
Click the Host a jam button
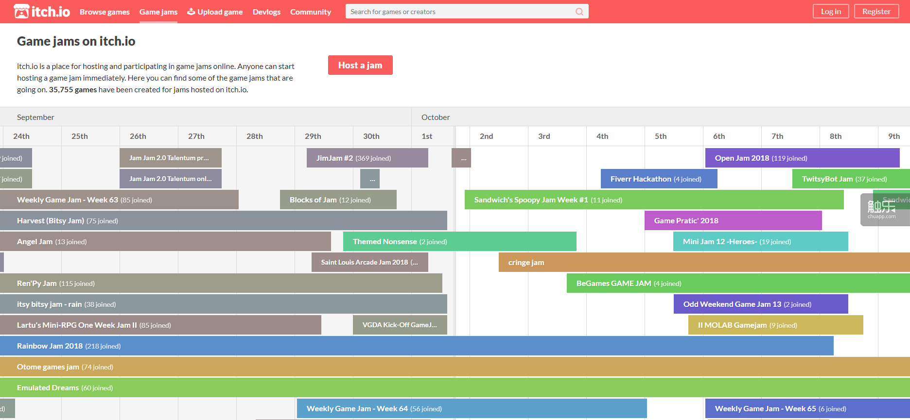tap(360, 65)
